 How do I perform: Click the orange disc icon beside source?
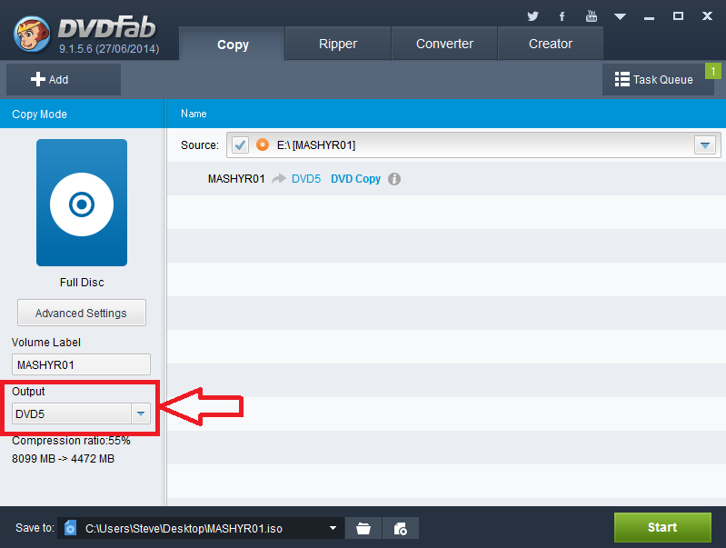tap(263, 145)
